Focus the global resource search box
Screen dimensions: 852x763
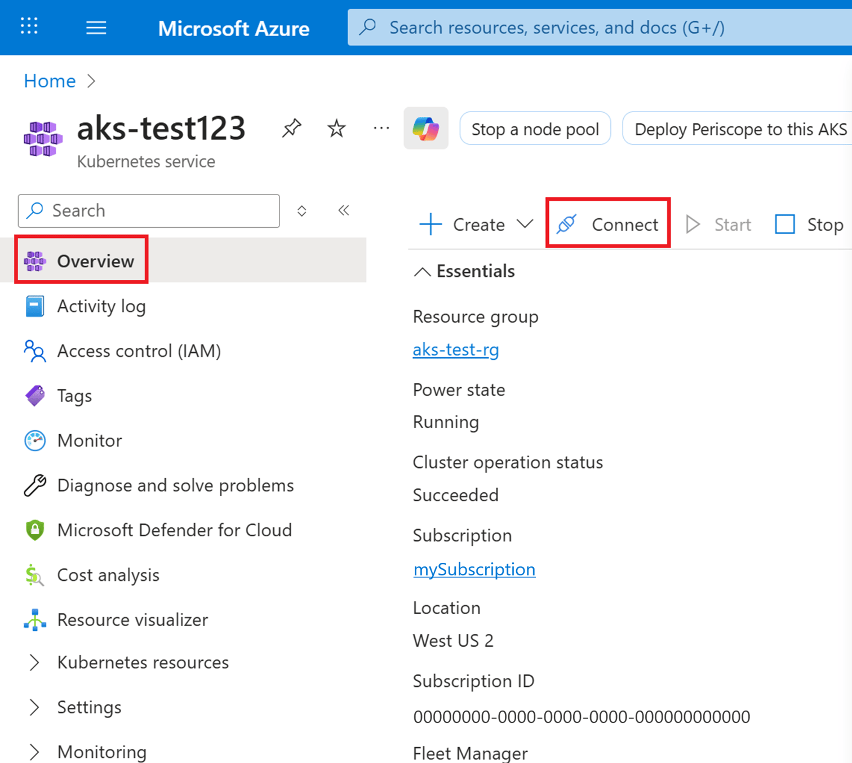pos(600,27)
